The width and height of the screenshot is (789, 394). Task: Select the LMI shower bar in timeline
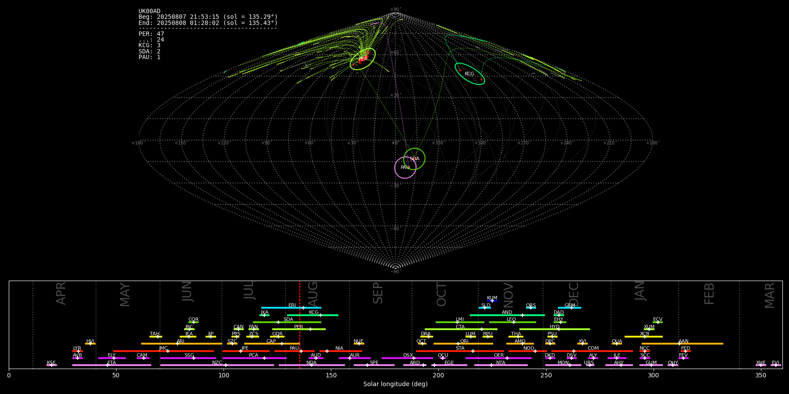pos(460,322)
